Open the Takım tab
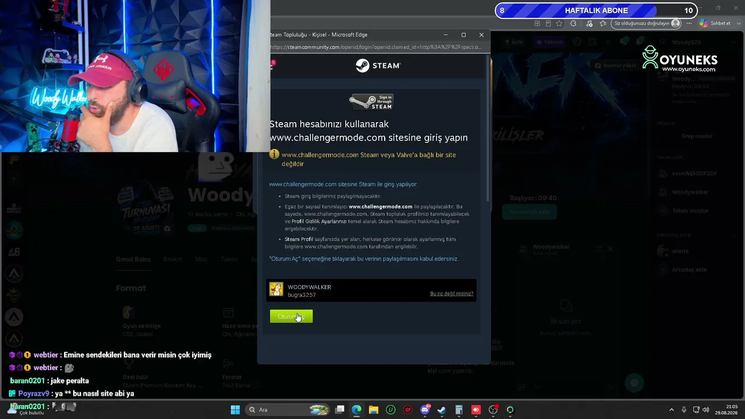The image size is (745, 419). tap(229, 260)
